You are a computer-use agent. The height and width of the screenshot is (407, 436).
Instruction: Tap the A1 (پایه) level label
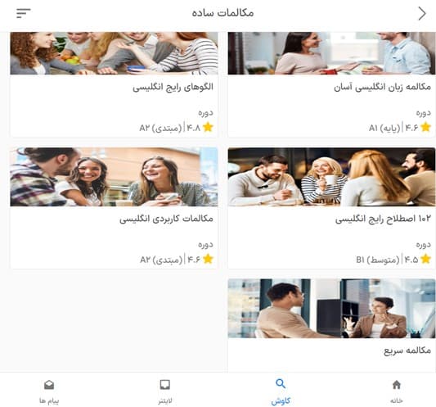coord(384,128)
